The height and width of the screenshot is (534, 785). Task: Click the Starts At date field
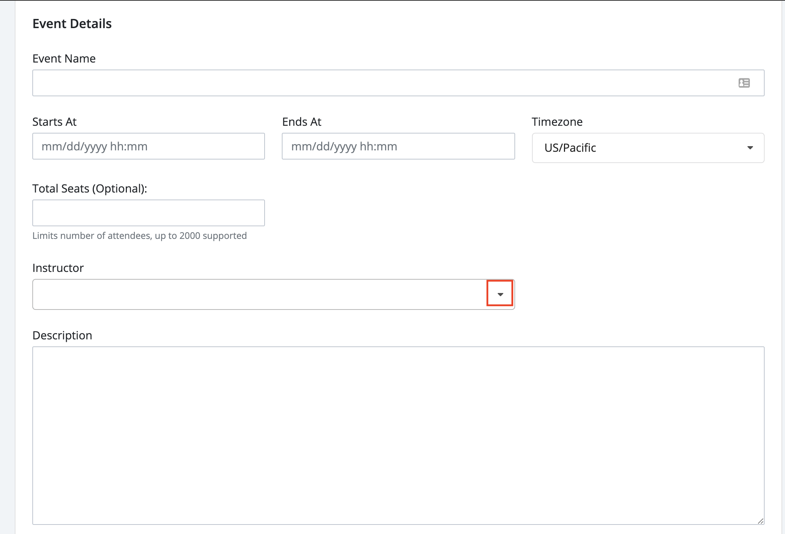pos(148,146)
